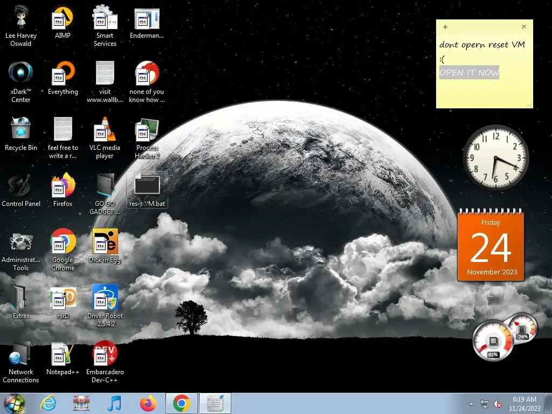Click the Show desktop strip
The width and height of the screenshot is (552, 414).
click(x=549, y=403)
